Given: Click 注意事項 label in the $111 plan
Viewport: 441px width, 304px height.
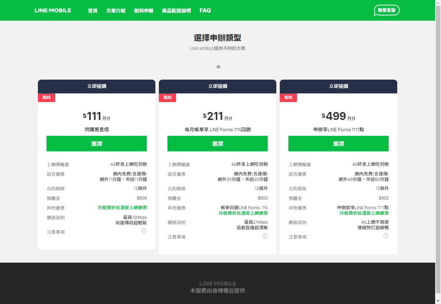Looking at the screenshot, I should click(x=56, y=232).
